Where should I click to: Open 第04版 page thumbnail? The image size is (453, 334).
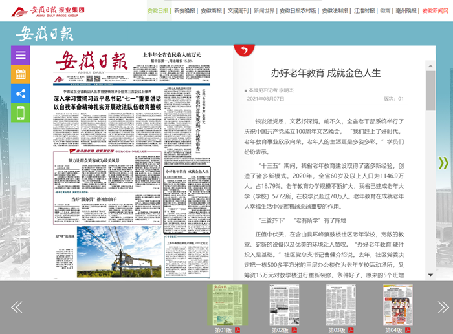[398, 305]
